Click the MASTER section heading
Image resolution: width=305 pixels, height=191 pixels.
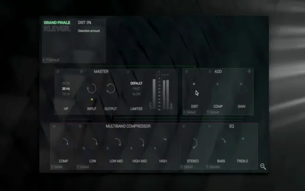[101, 71]
